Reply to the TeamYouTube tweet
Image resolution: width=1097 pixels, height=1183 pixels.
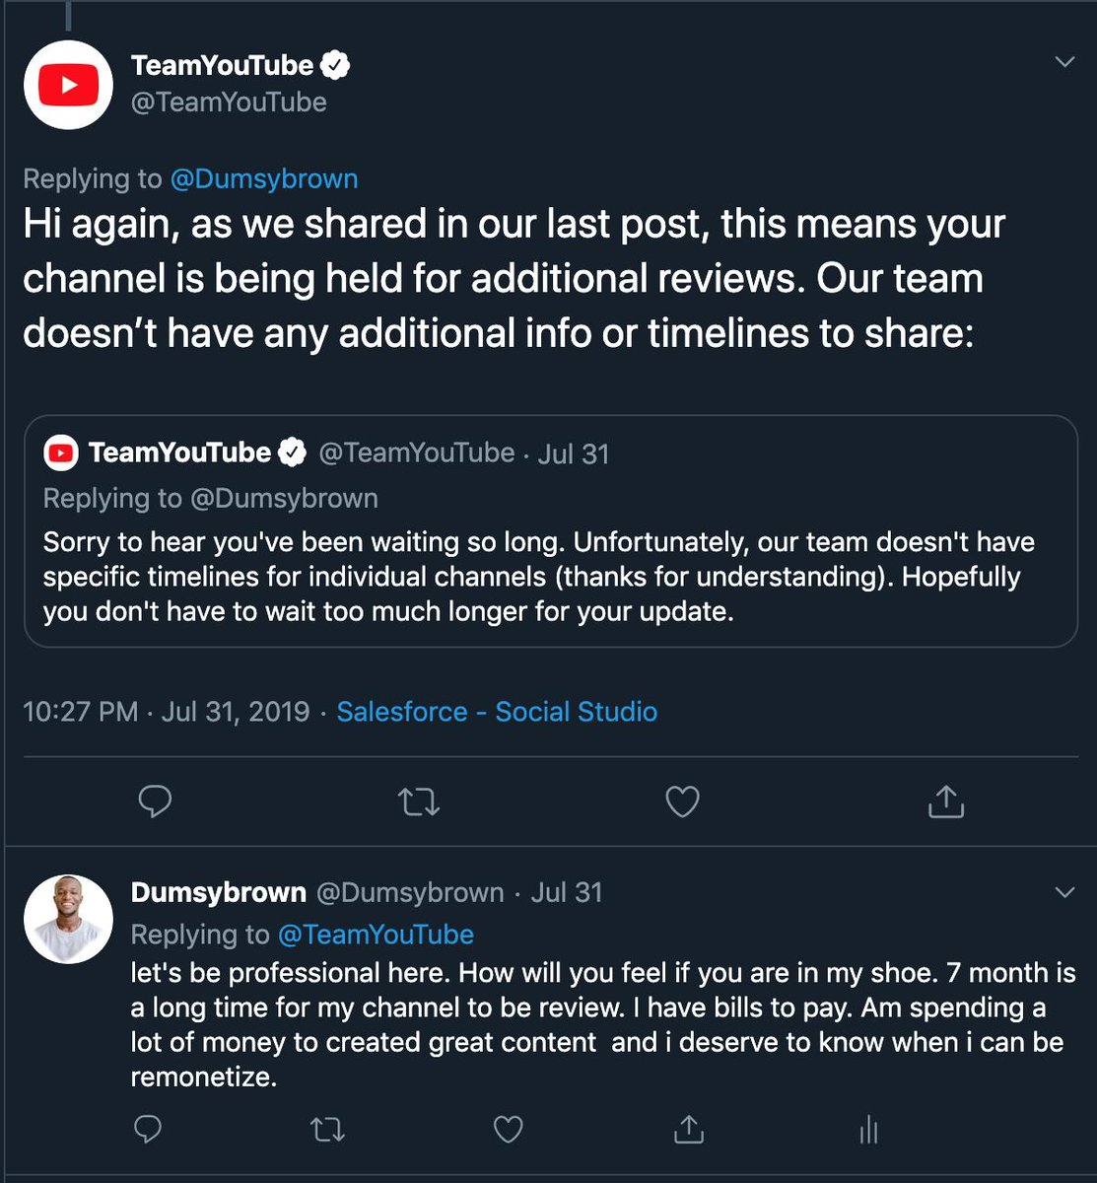pyautogui.click(x=155, y=801)
